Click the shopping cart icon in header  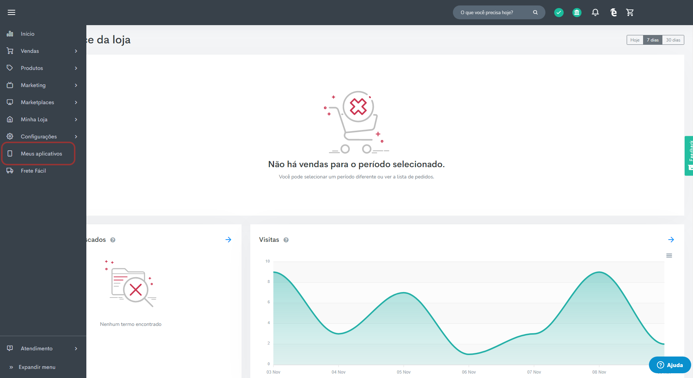(630, 12)
